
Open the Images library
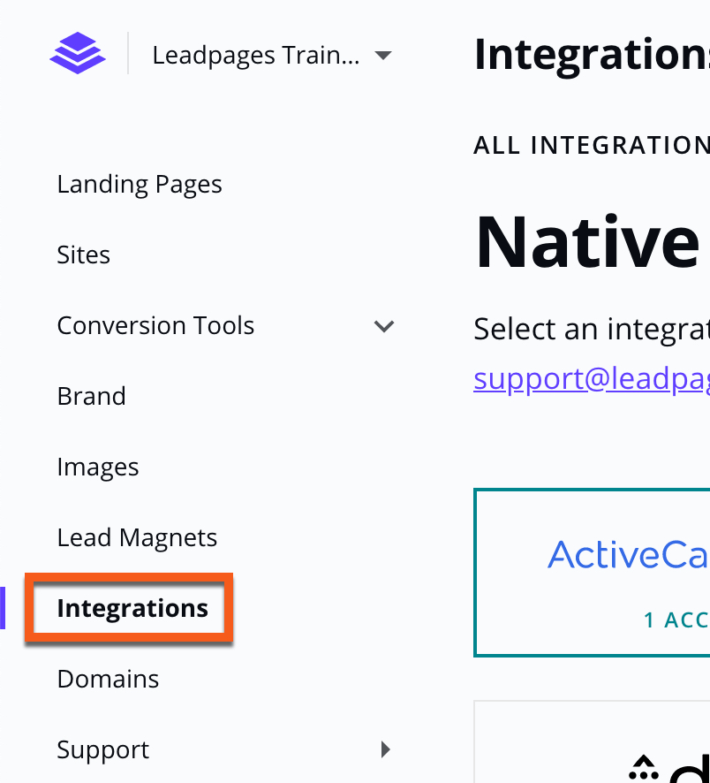(97, 467)
